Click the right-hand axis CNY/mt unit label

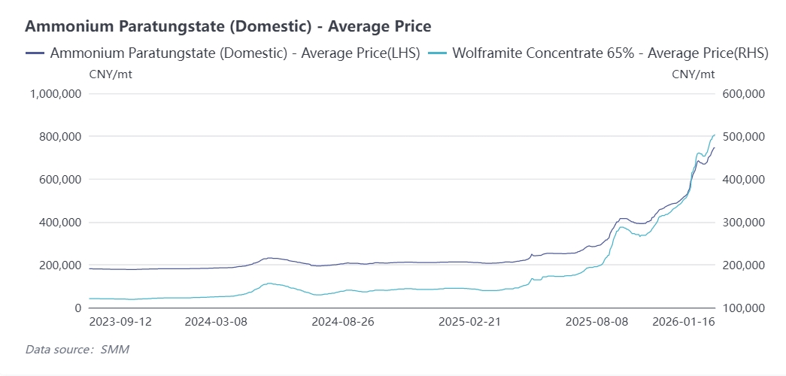[693, 74]
